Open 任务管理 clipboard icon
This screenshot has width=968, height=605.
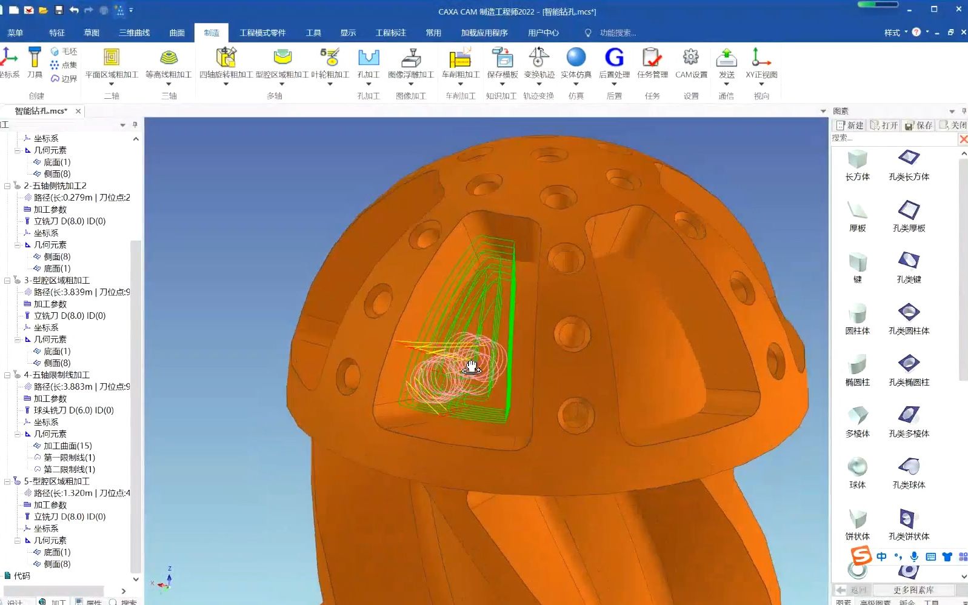pos(652,58)
